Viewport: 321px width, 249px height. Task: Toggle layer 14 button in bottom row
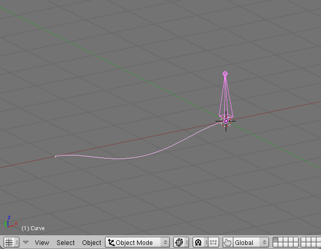coord(291,245)
